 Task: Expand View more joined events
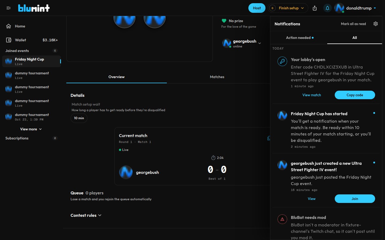[x=31, y=129]
